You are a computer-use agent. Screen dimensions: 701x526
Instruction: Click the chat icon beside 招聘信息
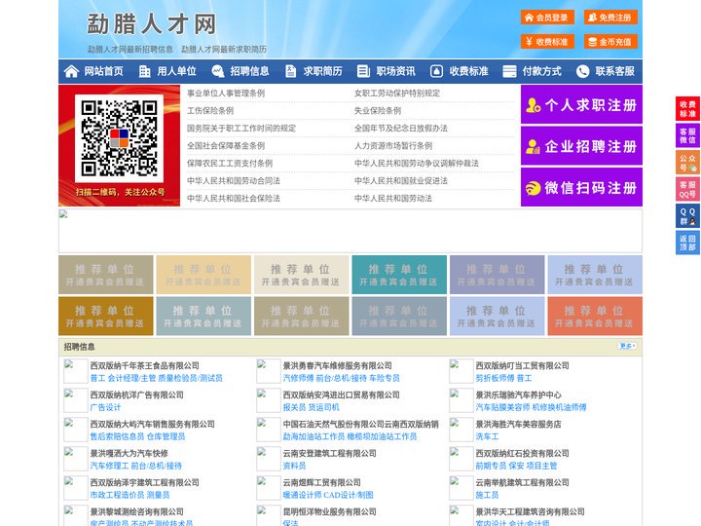tap(217, 71)
